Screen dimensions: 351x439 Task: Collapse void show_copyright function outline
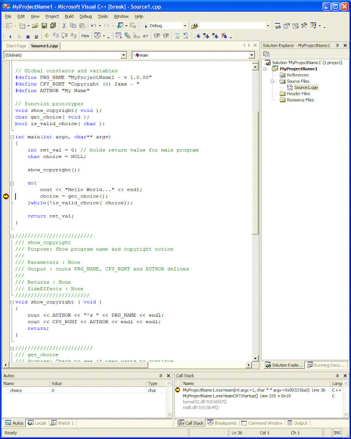(12, 302)
